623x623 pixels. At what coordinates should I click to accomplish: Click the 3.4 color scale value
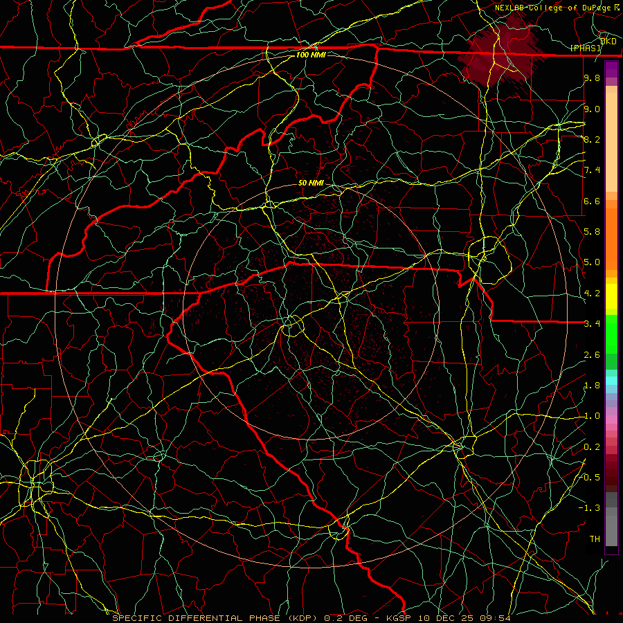pyautogui.click(x=592, y=324)
